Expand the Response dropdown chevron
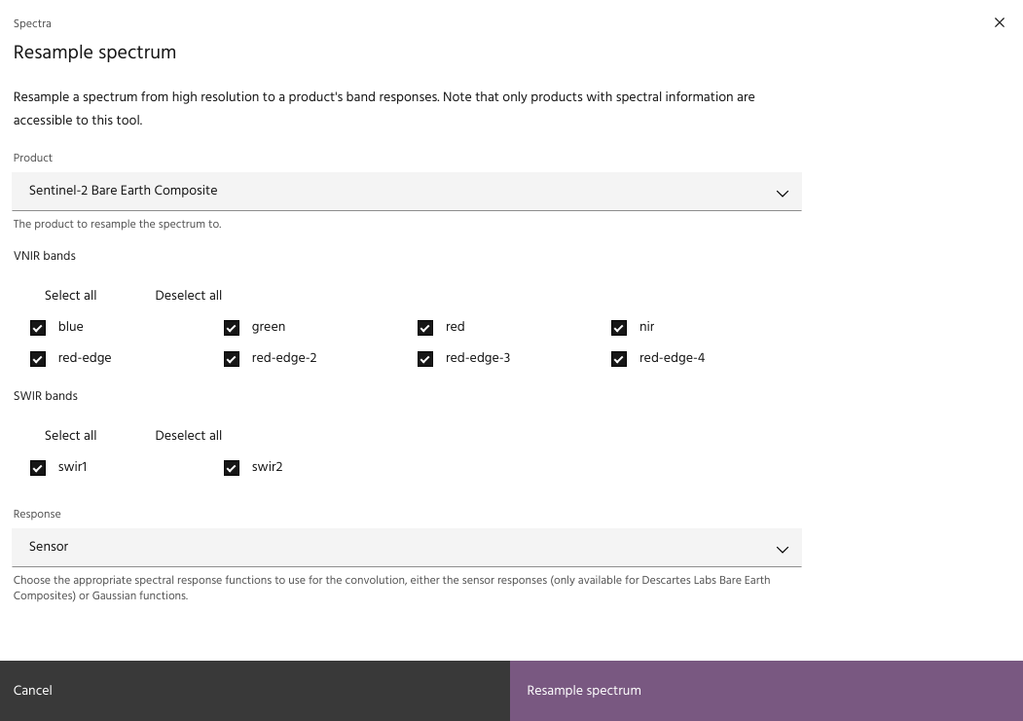Screen dimensions: 1023x721 point(782,549)
